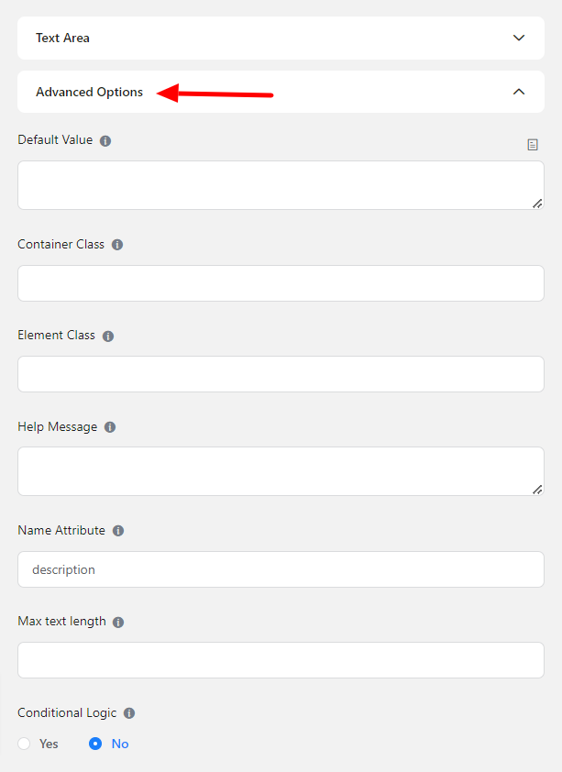Image resolution: width=562 pixels, height=772 pixels.
Task: Click info icon next to Max text length
Action: [118, 623]
